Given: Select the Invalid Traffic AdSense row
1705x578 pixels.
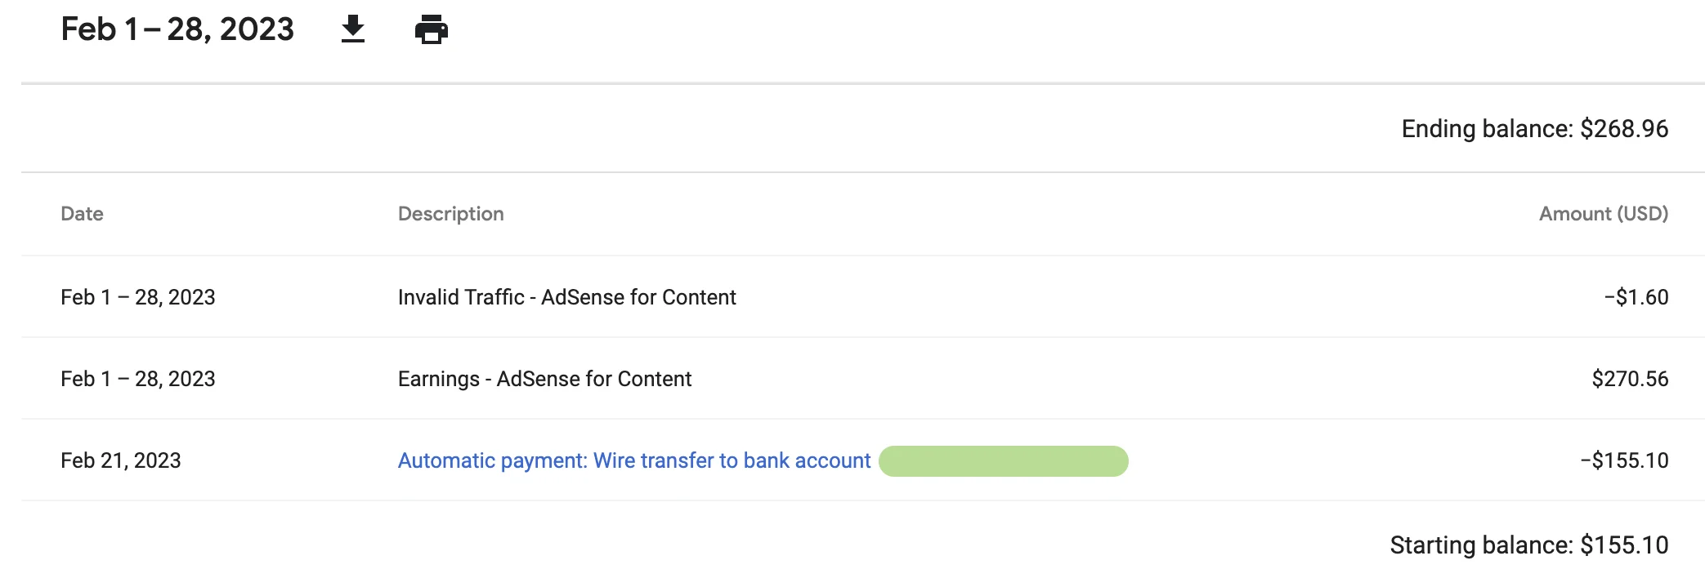Looking at the screenshot, I should click(566, 297).
